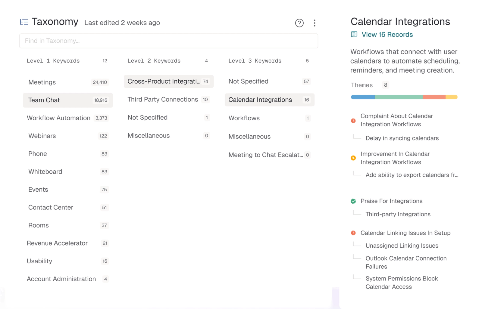Open System Permissions Block Calendar Access subtheme
482x309 pixels.
pos(402,283)
